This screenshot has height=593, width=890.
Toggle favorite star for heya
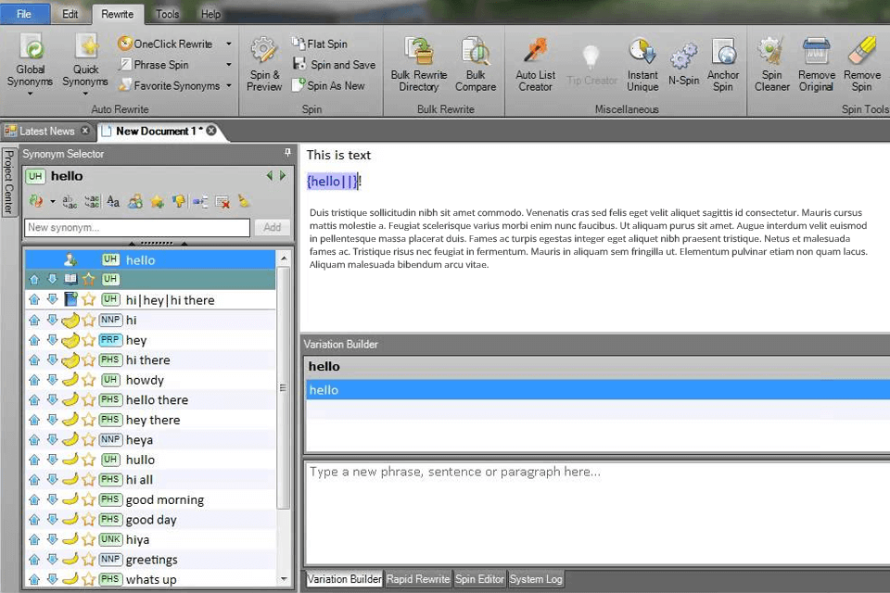pos(89,440)
